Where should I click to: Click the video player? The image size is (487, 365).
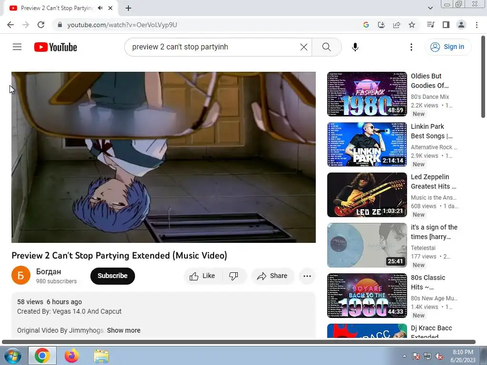pyautogui.click(x=164, y=157)
